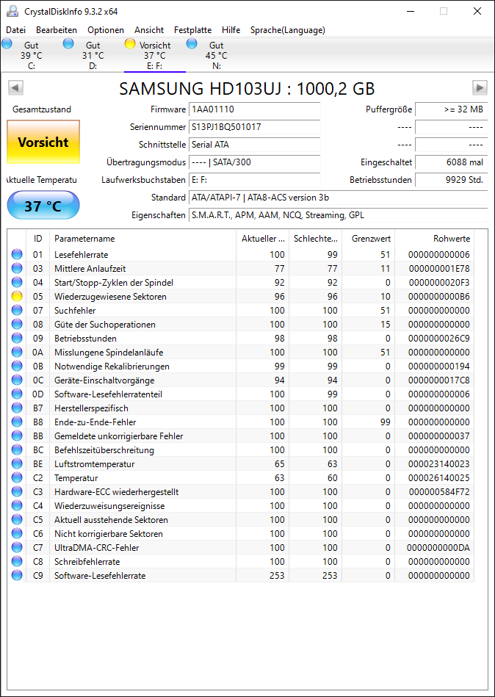Select disk E: F: marked Vorsicht
Viewport: 495px width, 697px height.
point(155,55)
